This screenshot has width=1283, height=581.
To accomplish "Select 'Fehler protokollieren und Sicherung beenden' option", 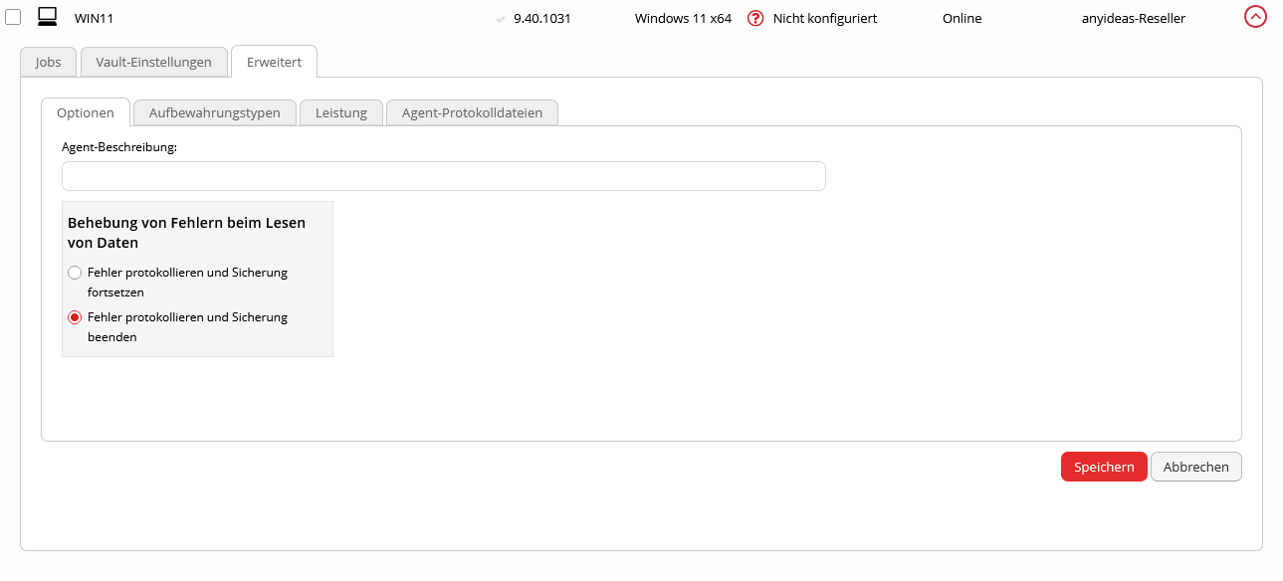I will 75,317.
